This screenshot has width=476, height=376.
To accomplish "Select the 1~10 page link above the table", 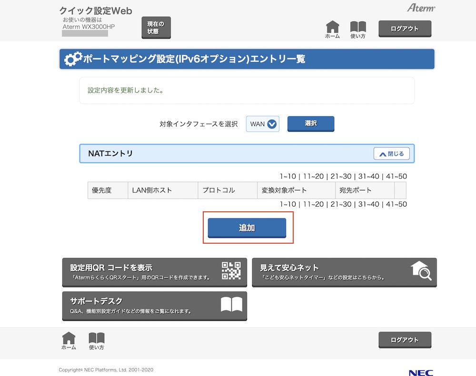I will pyautogui.click(x=288, y=177).
